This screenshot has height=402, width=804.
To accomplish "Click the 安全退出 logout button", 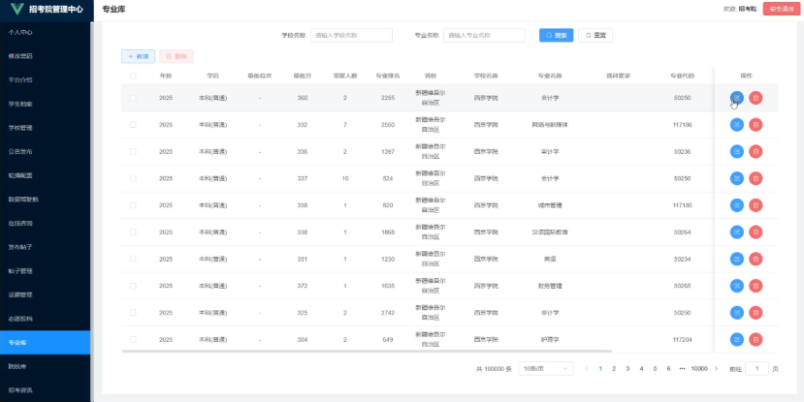I will tap(782, 10).
